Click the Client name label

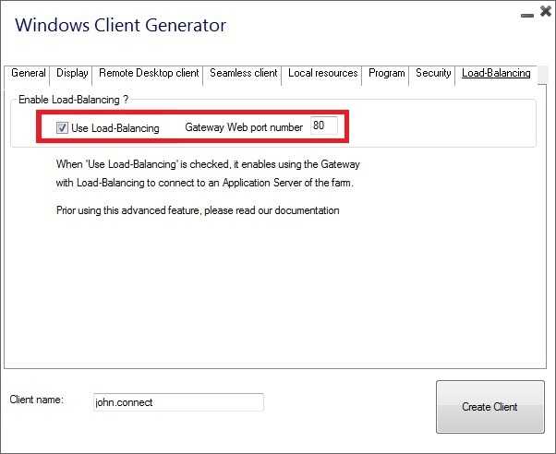36,400
